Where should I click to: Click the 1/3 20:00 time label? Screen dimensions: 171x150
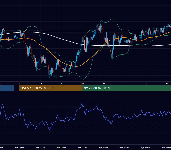(62, 147)
